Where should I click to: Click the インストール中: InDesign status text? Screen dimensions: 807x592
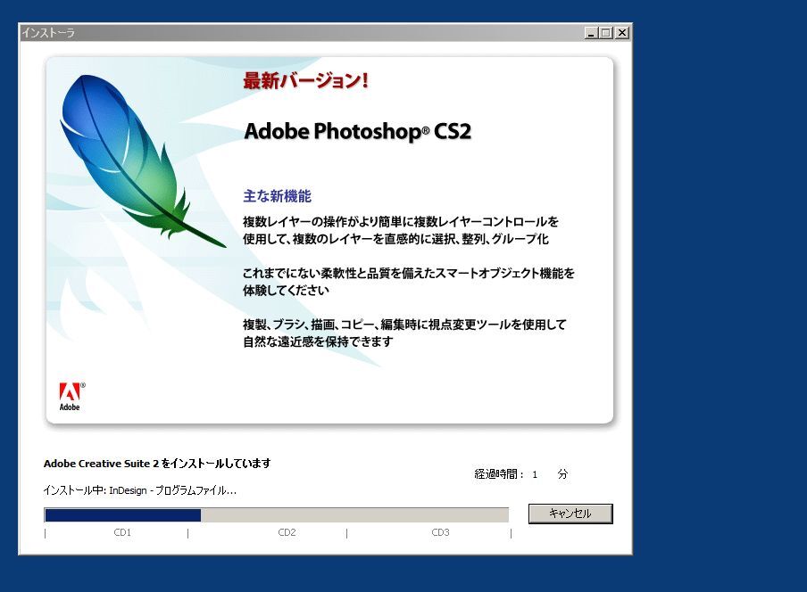[x=139, y=490]
